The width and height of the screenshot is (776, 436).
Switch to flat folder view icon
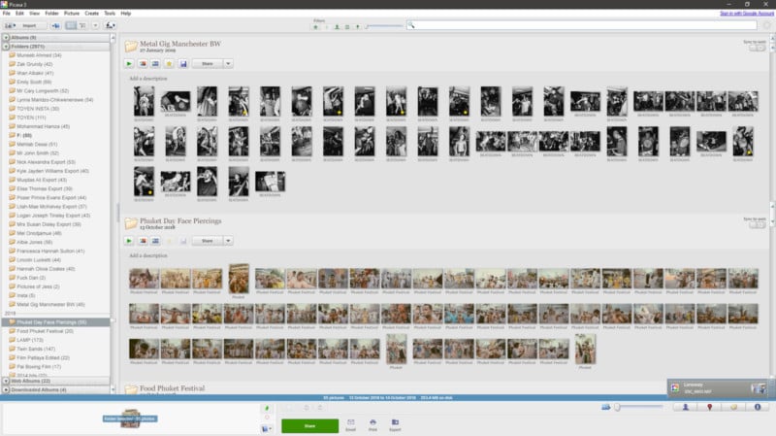pos(71,25)
